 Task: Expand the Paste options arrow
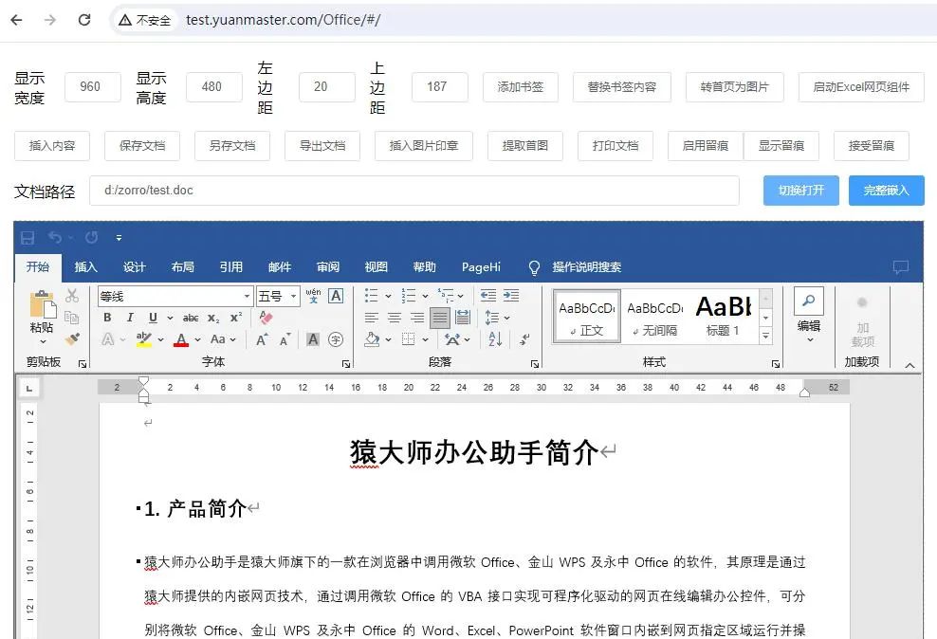43,341
